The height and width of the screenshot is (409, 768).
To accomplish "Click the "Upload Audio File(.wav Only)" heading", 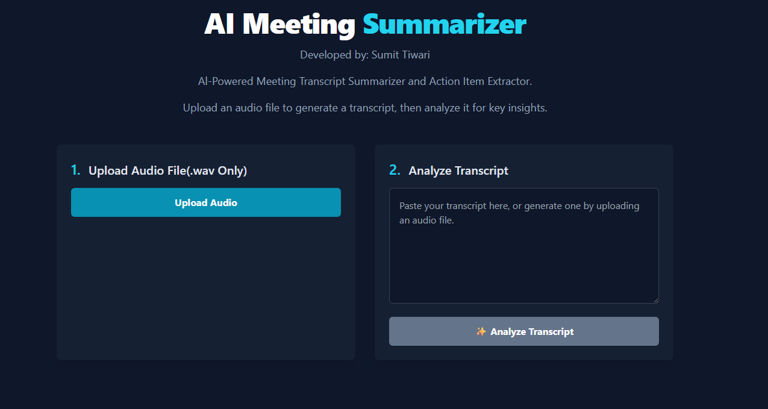I will pos(168,171).
